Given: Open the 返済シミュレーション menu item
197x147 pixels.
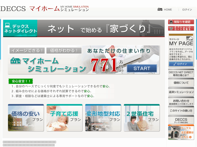Looking at the screenshot, I should pos(181,92).
